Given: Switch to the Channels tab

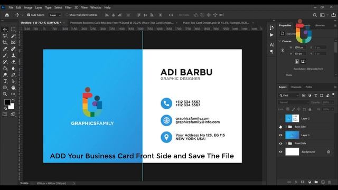Looking at the screenshot, I should coord(296,87).
